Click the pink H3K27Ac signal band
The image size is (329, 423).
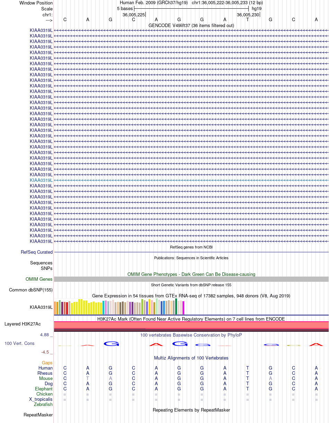(x=191, y=325)
